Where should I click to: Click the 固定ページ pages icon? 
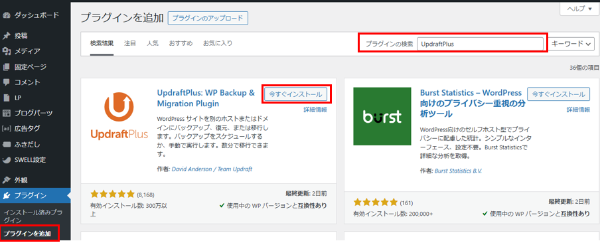(6, 67)
